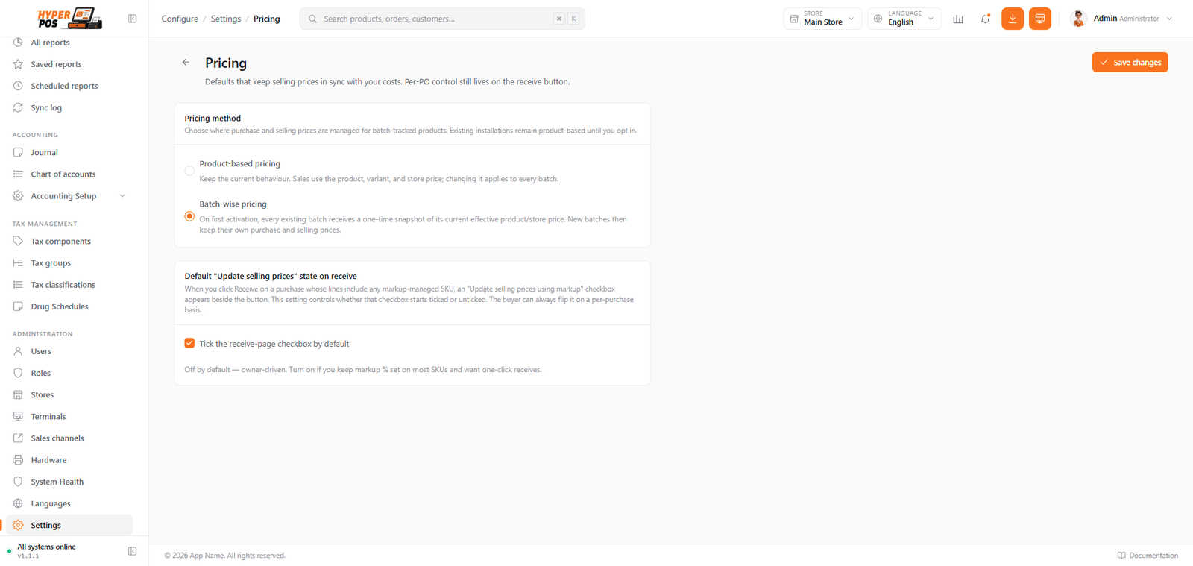Image resolution: width=1193 pixels, height=566 pixels.
Task: Click the Save changes button
Action: point(1130,63)
